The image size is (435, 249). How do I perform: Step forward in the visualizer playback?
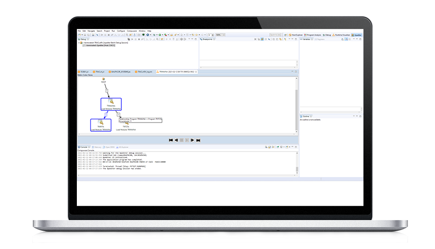tap(192, 140)
